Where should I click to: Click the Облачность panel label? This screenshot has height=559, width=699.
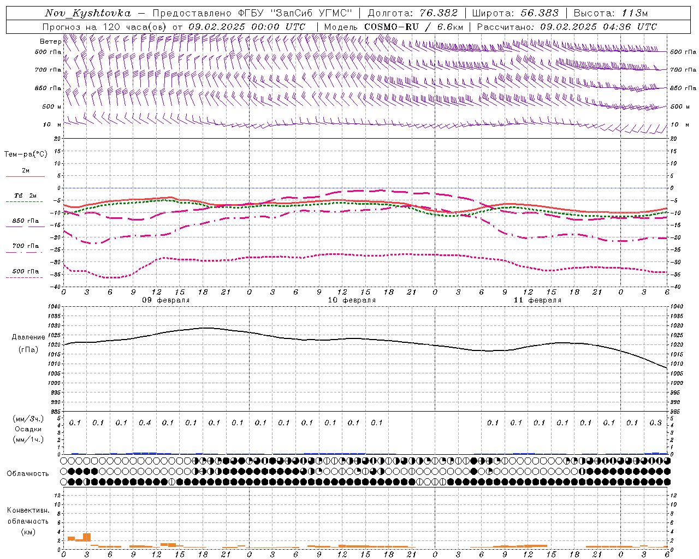tap(28, 473)
